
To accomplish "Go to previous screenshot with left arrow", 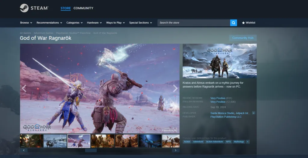I will 24,88.
